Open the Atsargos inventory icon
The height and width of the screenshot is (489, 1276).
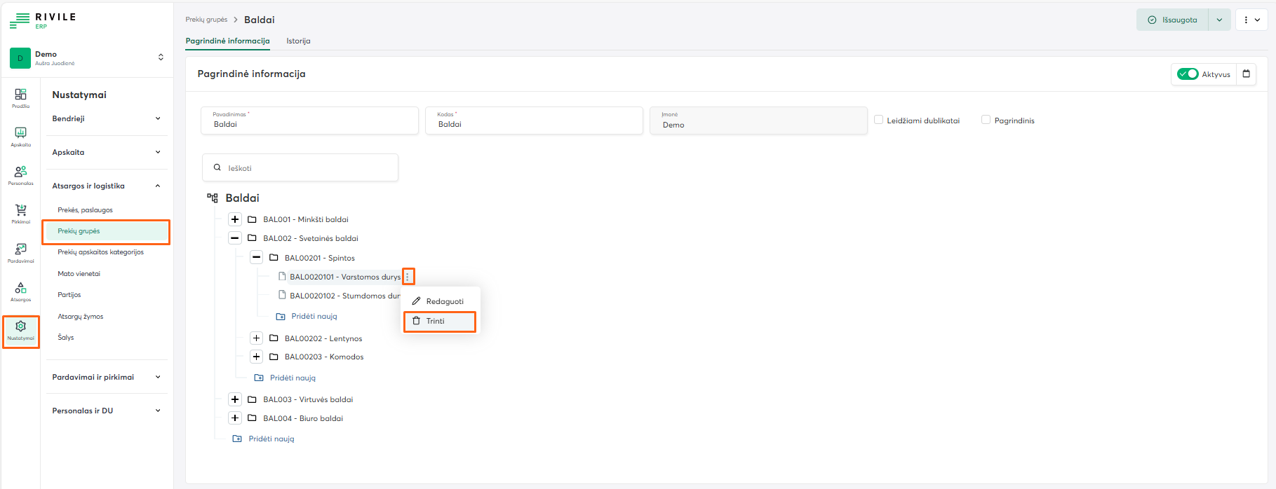pyautogui.click(x=20, y=290)
